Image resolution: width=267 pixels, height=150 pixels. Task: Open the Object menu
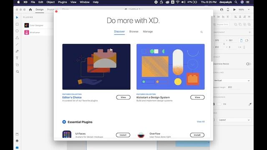pyautogui.click(x=50, y=2)
